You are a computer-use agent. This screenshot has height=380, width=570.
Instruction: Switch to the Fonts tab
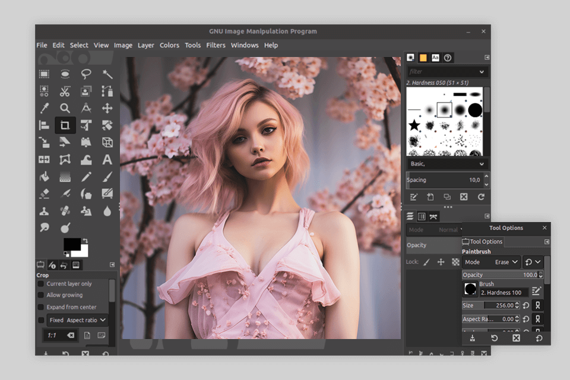[x=435, y=58]
